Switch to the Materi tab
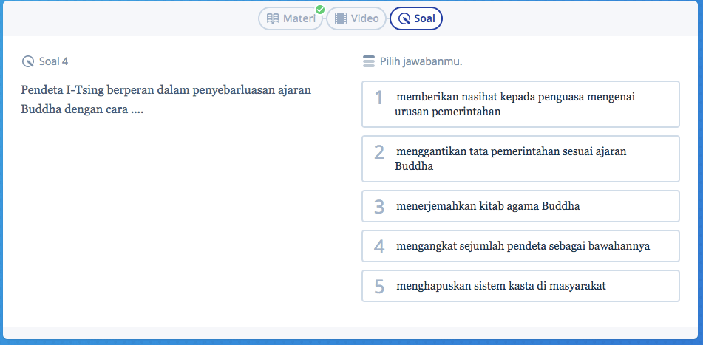The width and height of the screenshot is (703, 345). [290, 18]
